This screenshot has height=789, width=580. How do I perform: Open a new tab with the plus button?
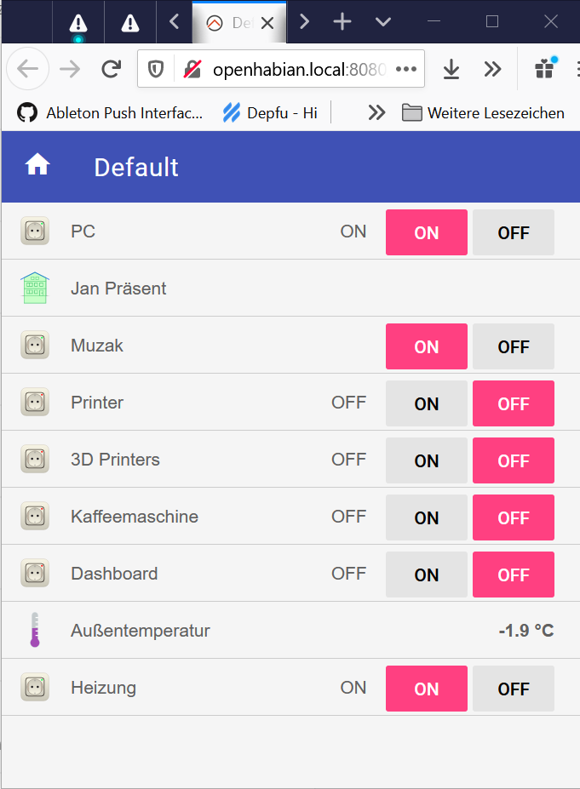342,21
